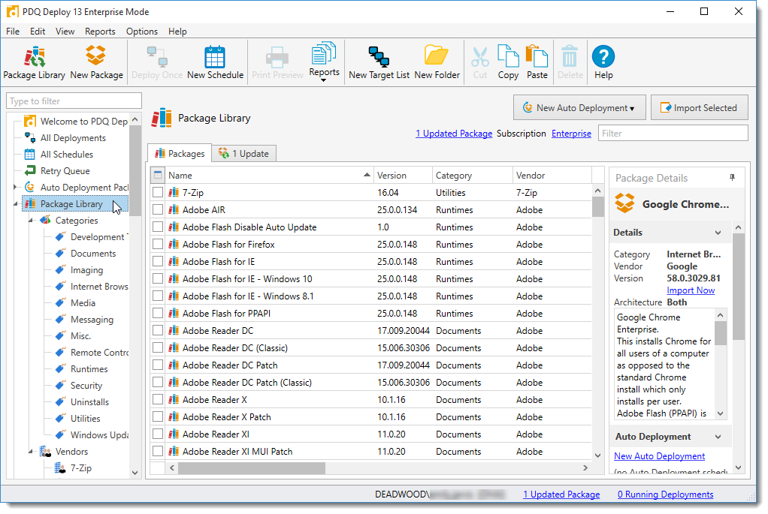The image size is (768, 514).
Task: Select the Adobe Reader DC checkbox
Action: pyautogui.click(x=158, y=331)
